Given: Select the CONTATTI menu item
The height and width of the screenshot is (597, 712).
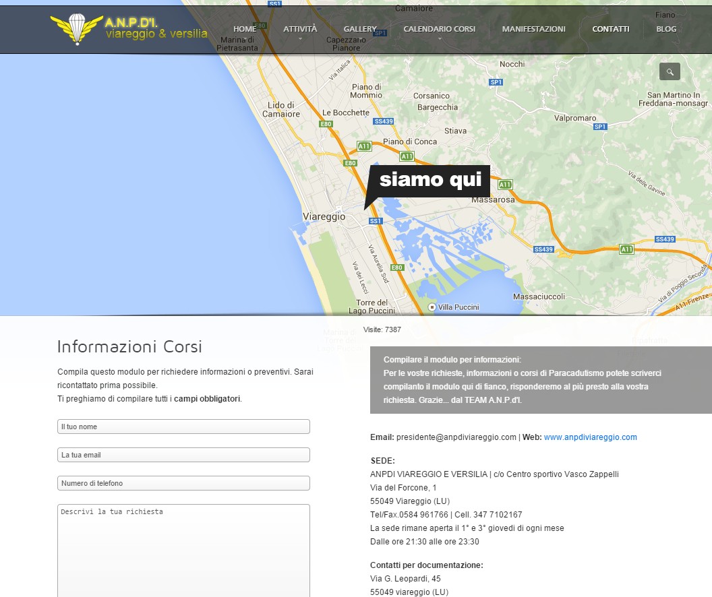Looking at the screenshot, I should click(611, 29).
